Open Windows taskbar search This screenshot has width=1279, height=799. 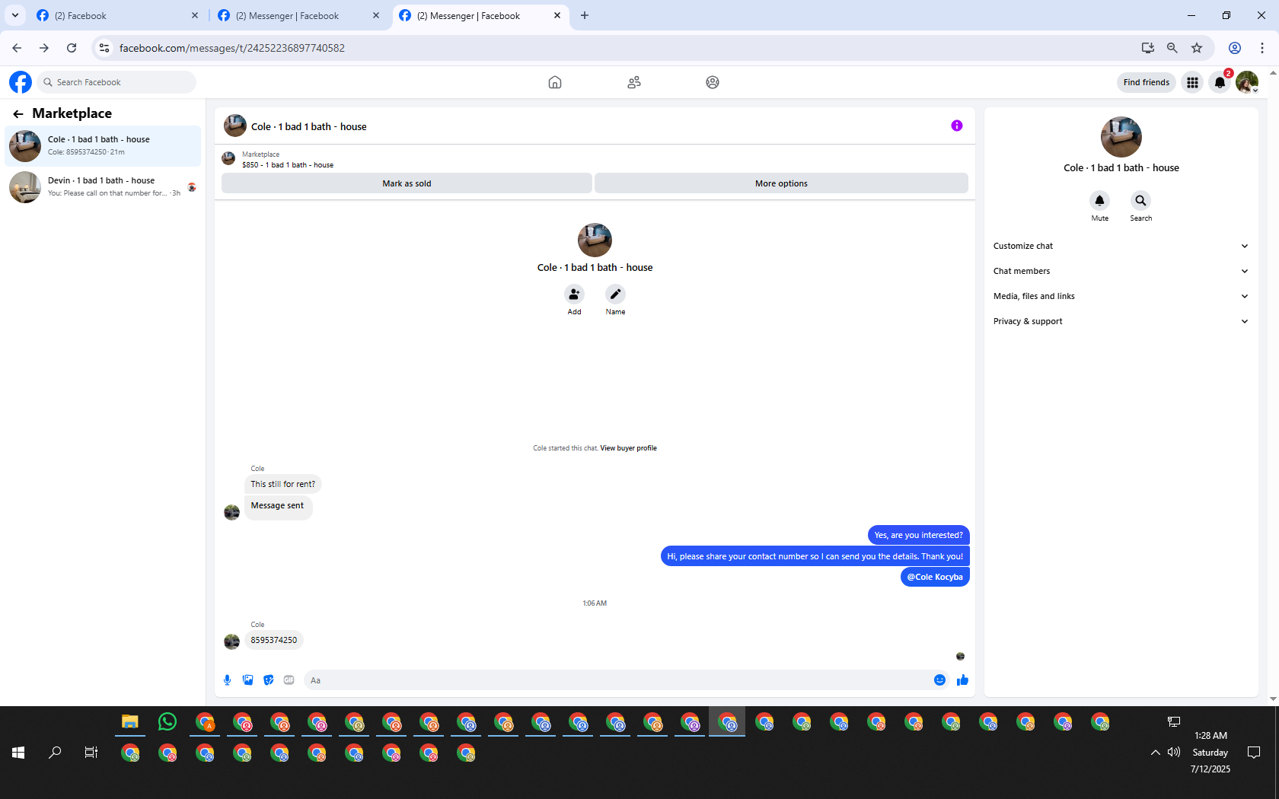pos(55,753)
